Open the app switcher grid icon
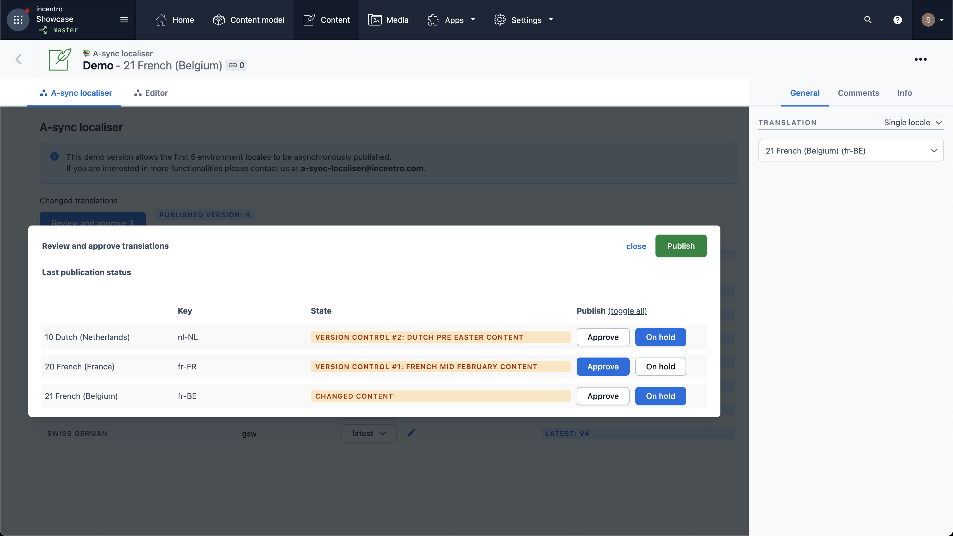The width and height of the screenshot is (953, 536). coord(18,20)
